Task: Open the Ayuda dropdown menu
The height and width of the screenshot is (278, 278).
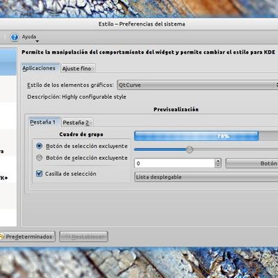Action: coord(30,38)
